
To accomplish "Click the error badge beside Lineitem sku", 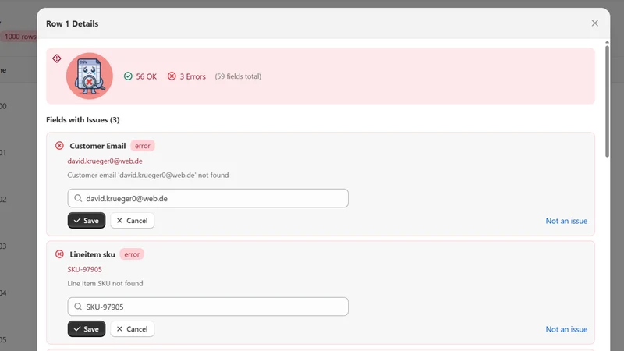I will pos(132,254).
